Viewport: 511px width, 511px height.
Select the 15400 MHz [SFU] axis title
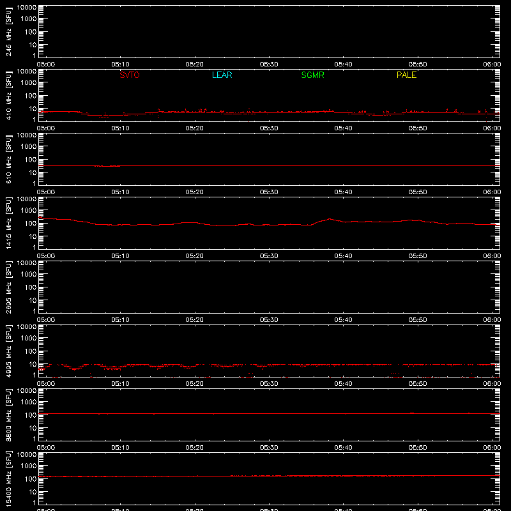[8, 478]
